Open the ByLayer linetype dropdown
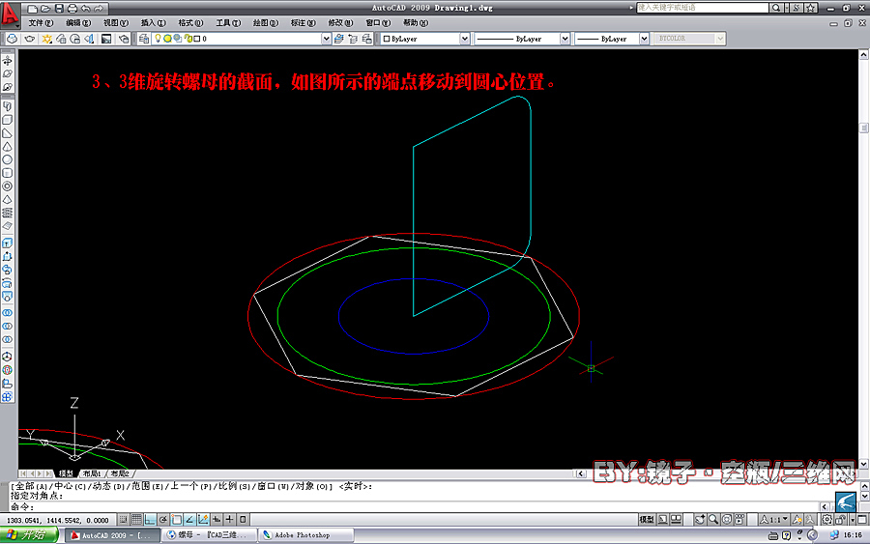The width and height of the screenshot is (870, 544). (565, 39)
